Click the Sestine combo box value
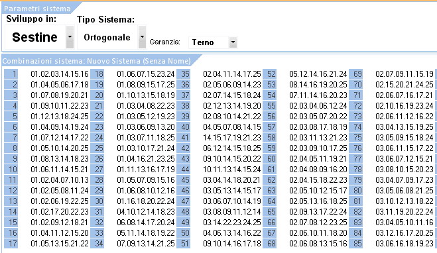Screen dimensions: 437x253 [x=35, y=37]
